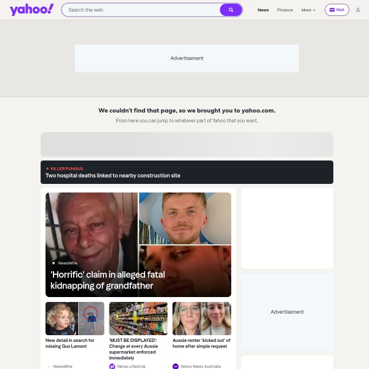Open the hospital deaths construction site headline
Screen dimensions: 369x369
click(x=113, y=175)
